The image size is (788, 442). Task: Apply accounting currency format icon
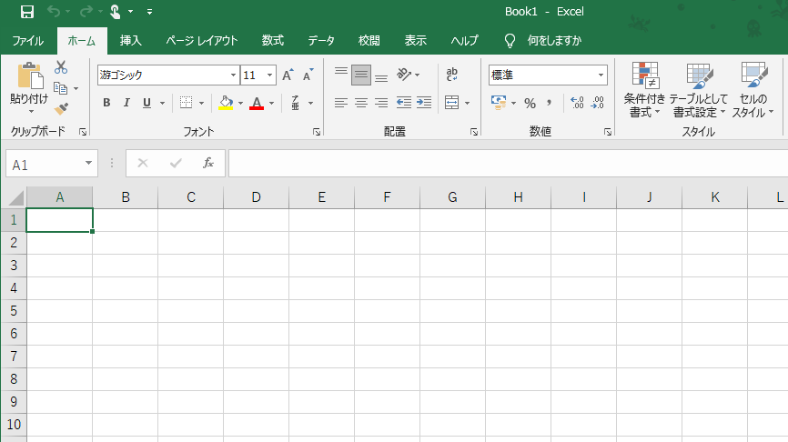tap(499, 103)
